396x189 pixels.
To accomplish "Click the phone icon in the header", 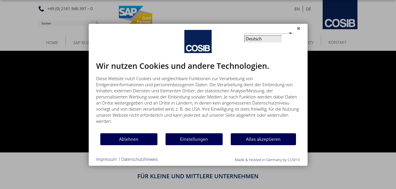I will click(x=41, y=9).
